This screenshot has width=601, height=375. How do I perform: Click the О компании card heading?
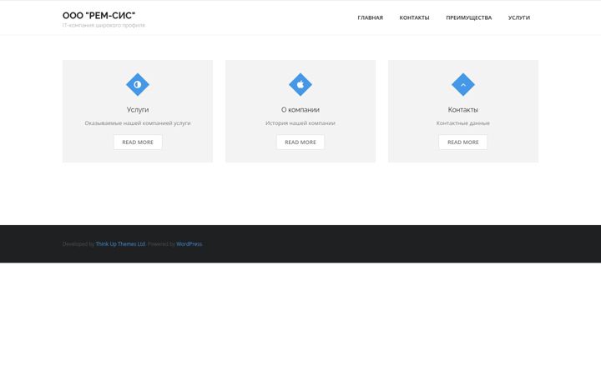coord(300,110)
